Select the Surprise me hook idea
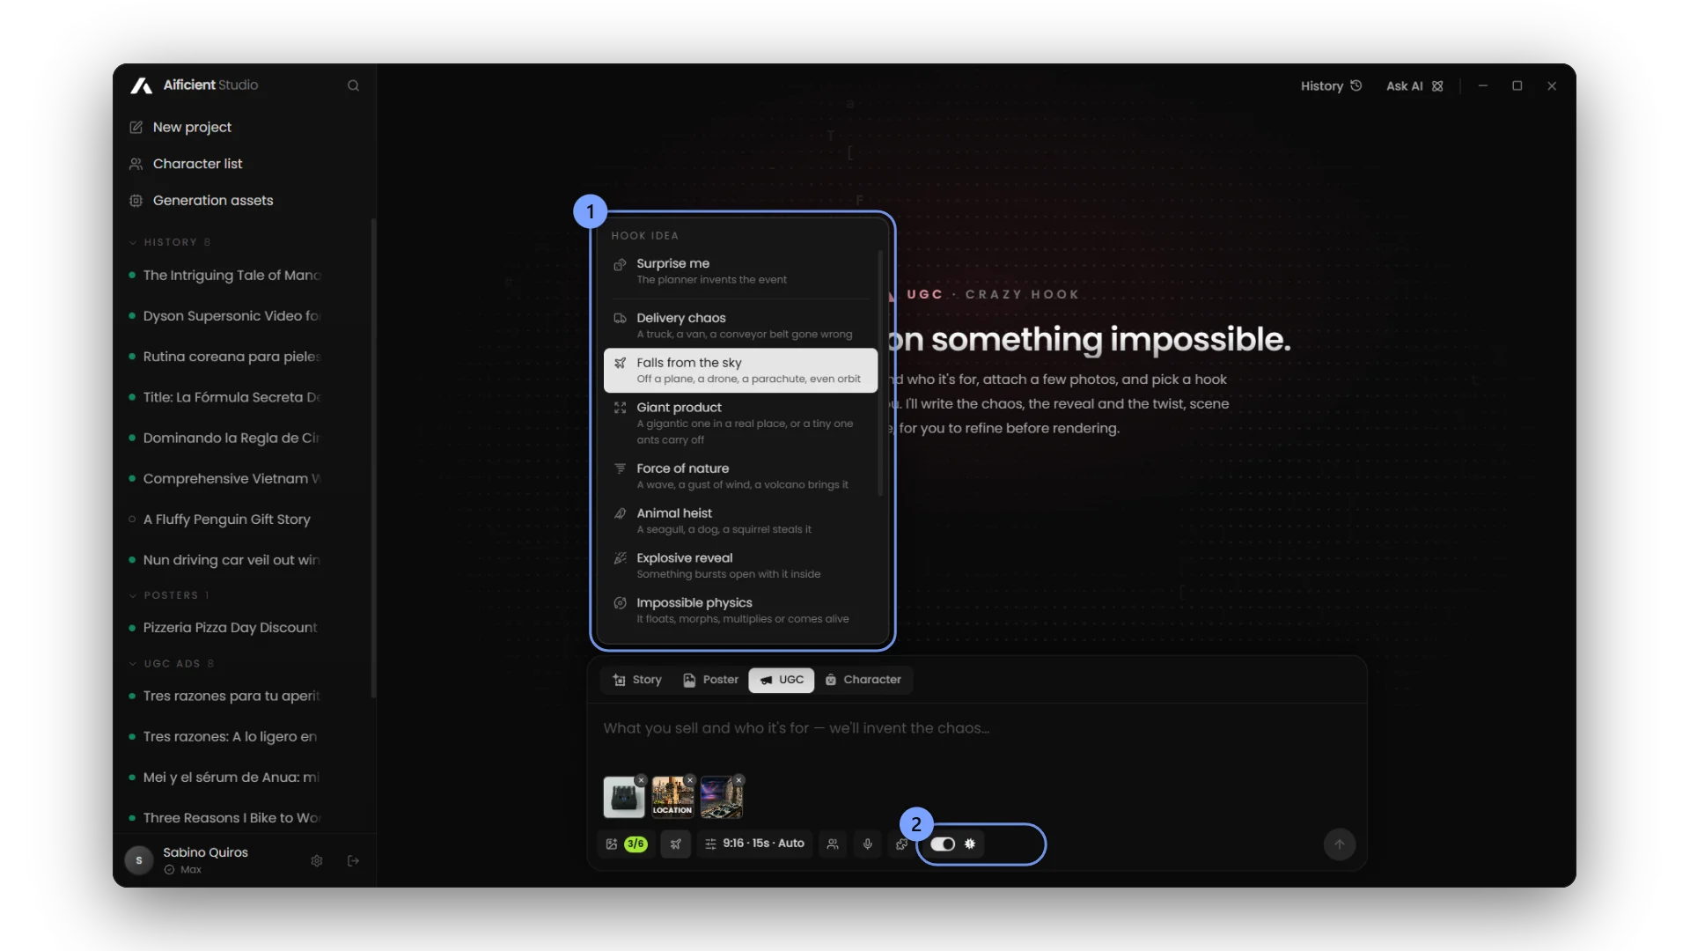The height and width of the screenshot is (951, 1690). [740, 271]
